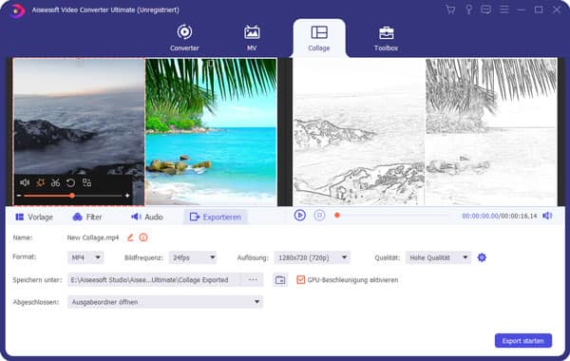Viewport: 570px width, 361px height.
Task: Select the Collage tab
Action: coord(319,38)
